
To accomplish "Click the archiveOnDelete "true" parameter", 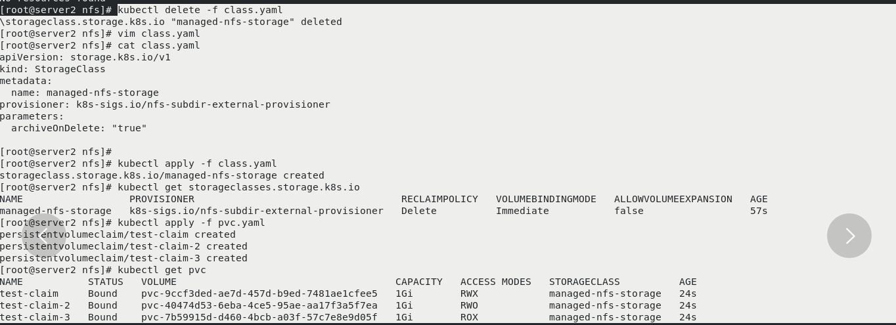I will tap(79, 128).
